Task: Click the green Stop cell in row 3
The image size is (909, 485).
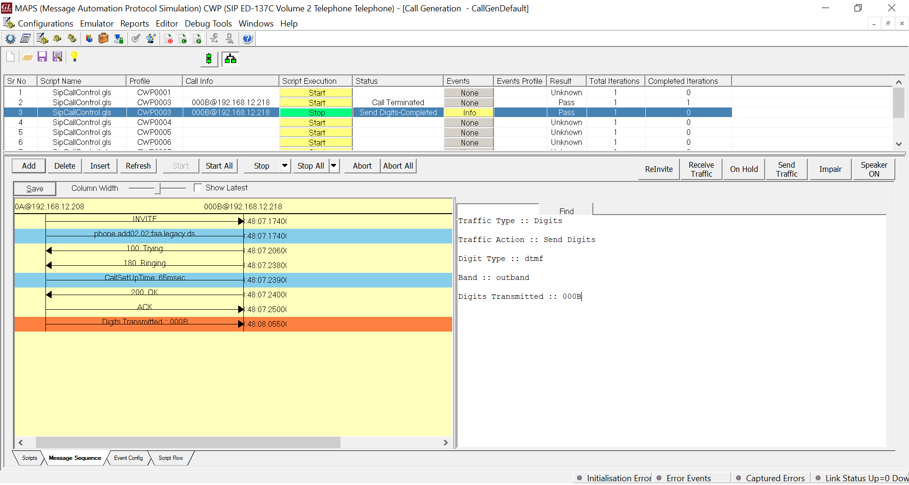Action: pyautogui.click(x=316, y=113)
